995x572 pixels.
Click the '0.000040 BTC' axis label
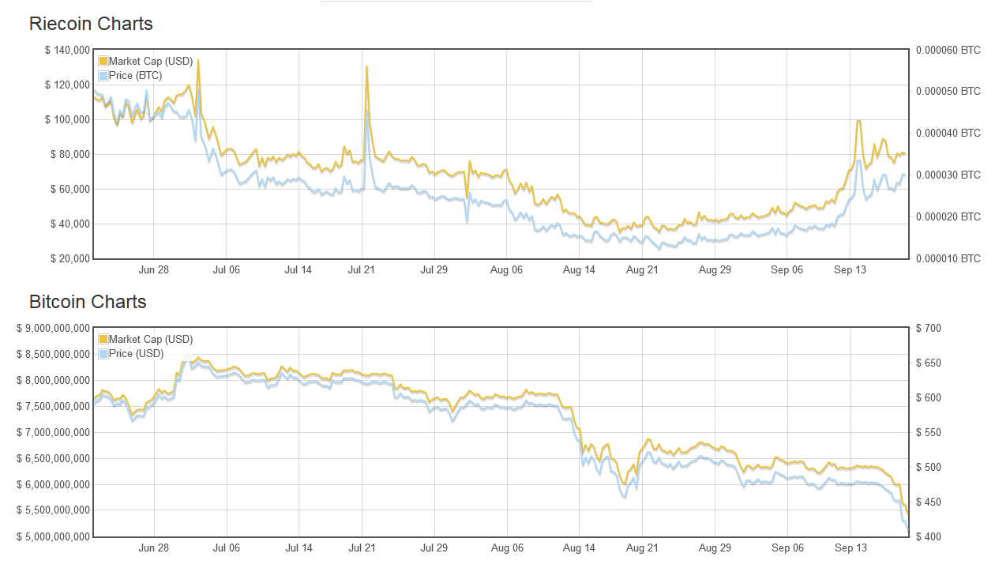[x=948, y=134]
